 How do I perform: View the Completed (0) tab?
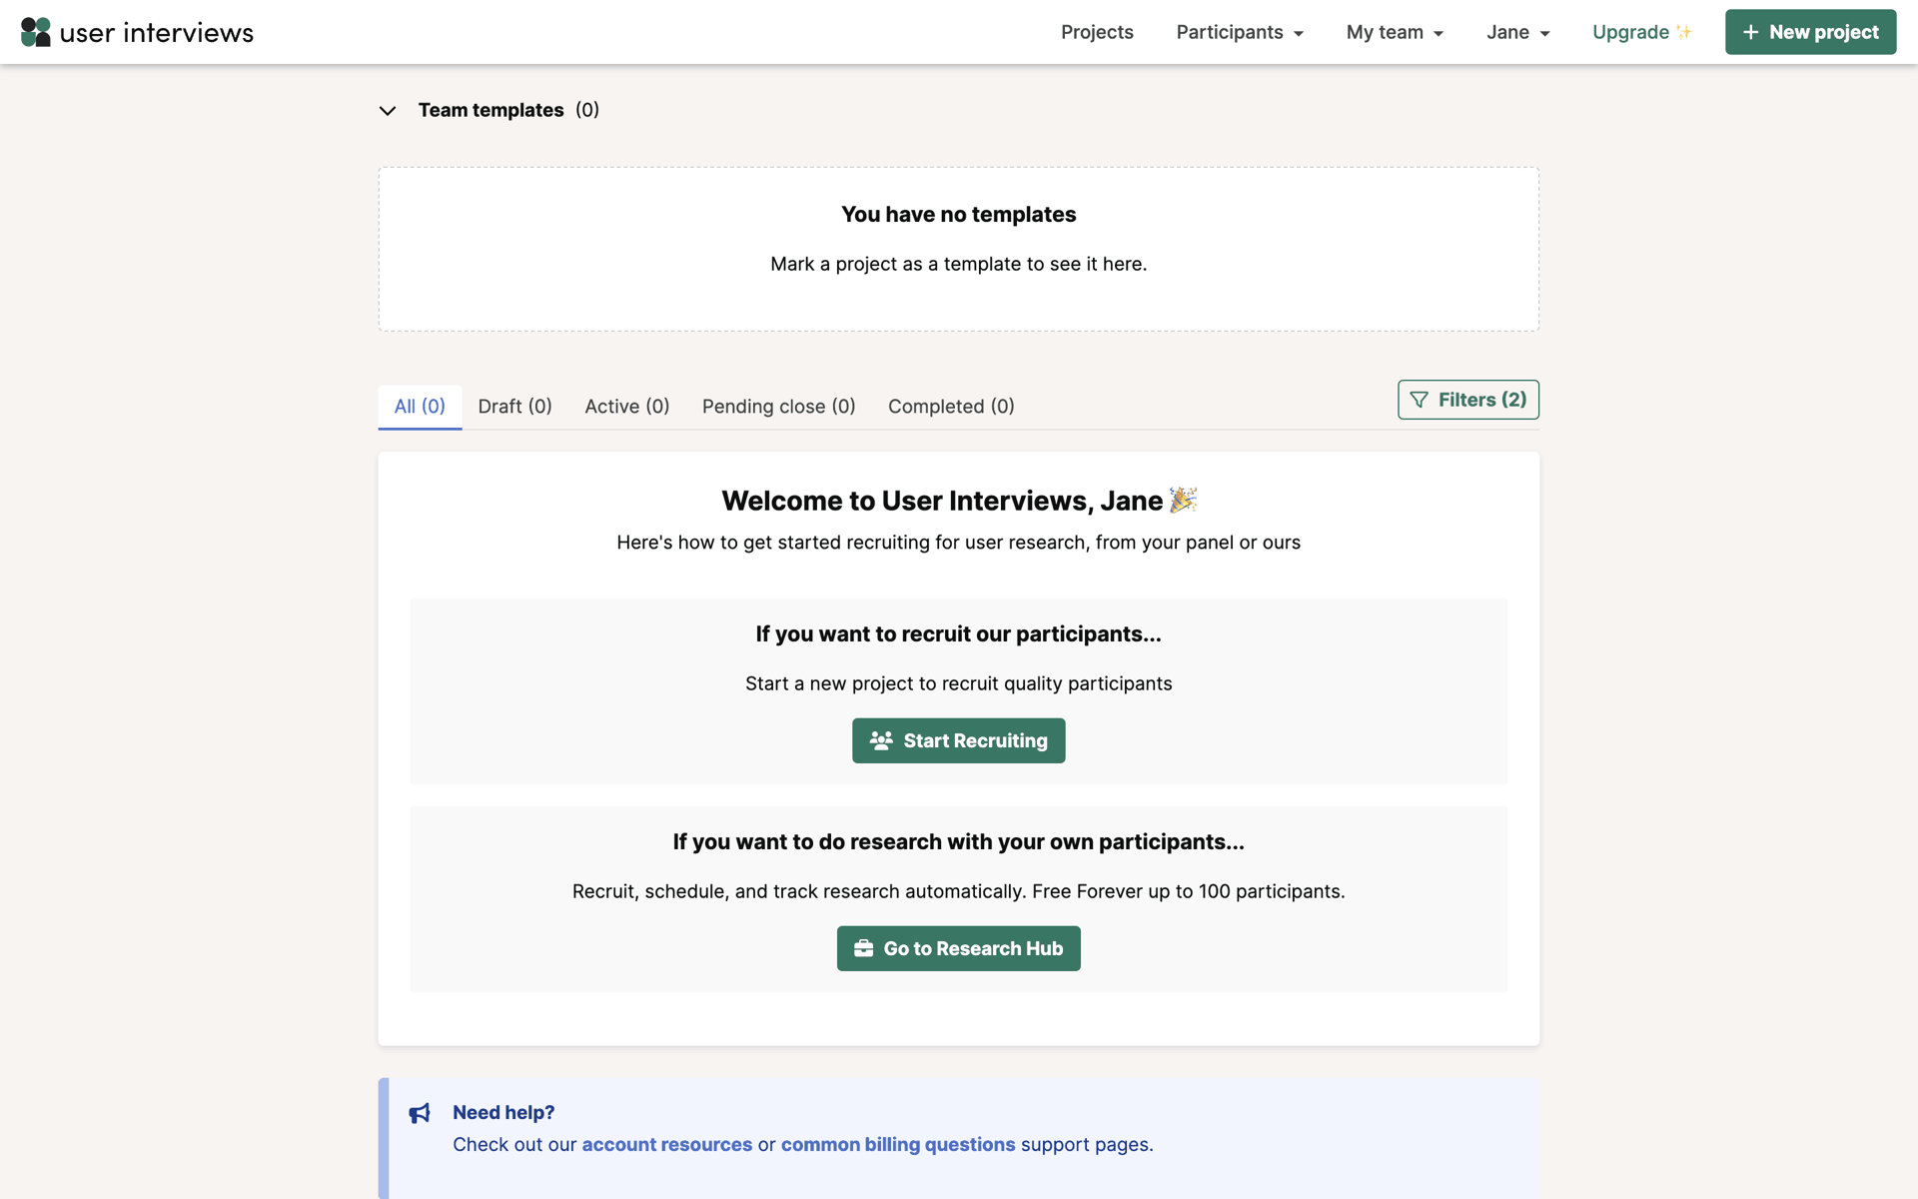coord(951,407)
